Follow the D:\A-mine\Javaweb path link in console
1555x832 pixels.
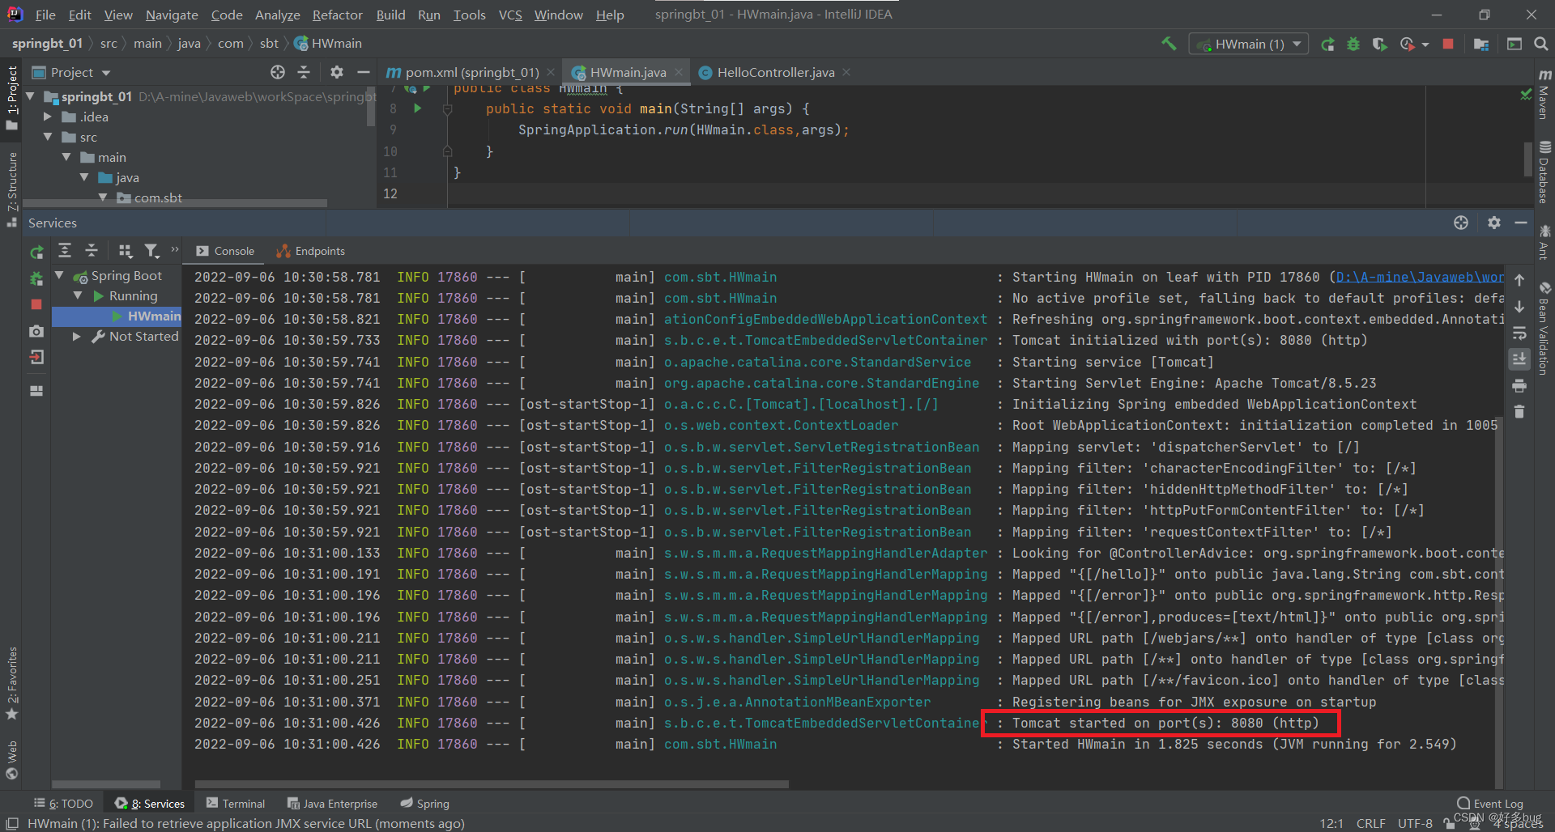[x=1419, y=277]
